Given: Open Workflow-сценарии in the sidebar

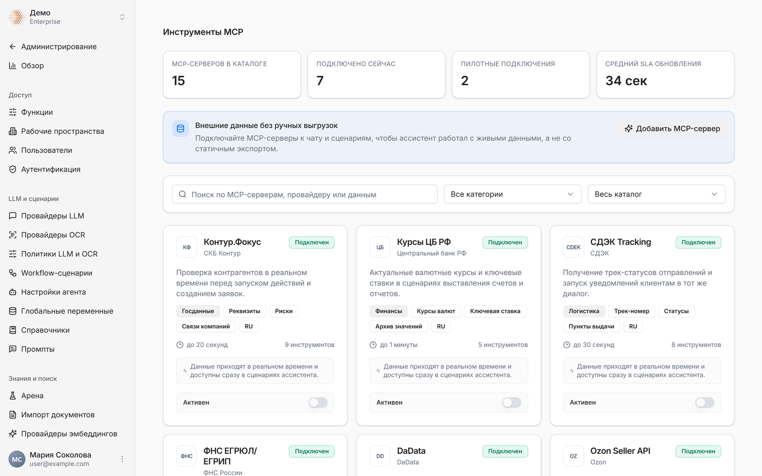Looking at the screenshot, I should pos(57,273).
